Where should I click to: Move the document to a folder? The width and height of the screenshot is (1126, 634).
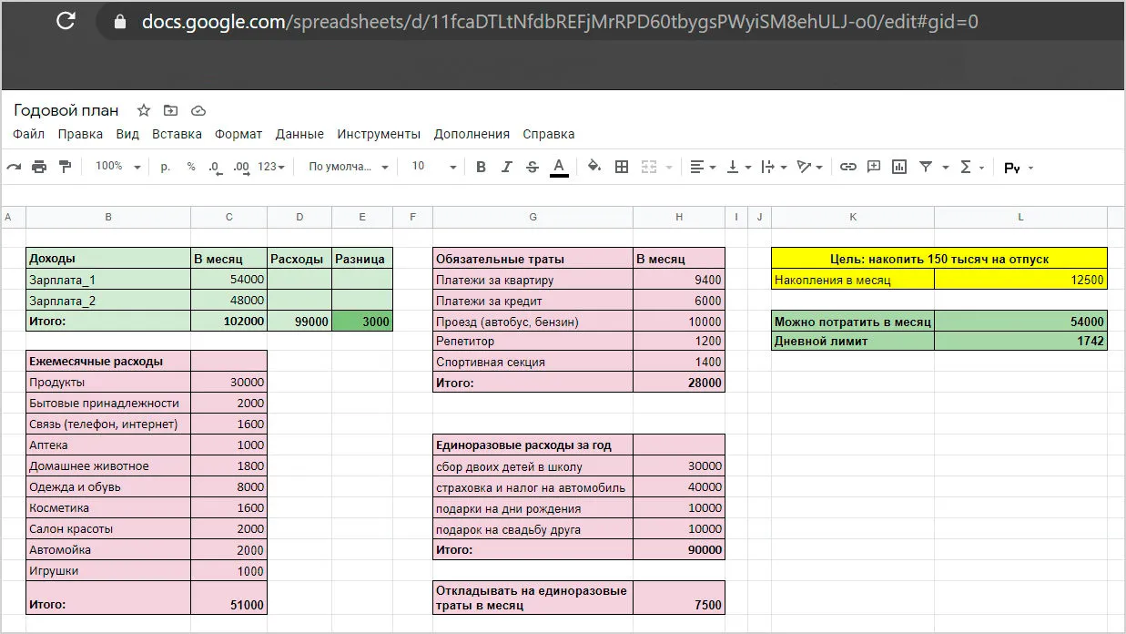[171, 110]
